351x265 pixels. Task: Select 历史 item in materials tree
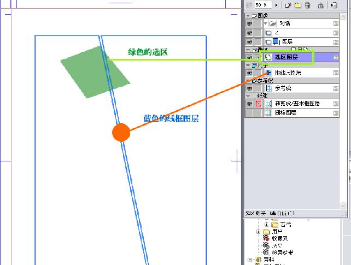[x=277, y=246]
